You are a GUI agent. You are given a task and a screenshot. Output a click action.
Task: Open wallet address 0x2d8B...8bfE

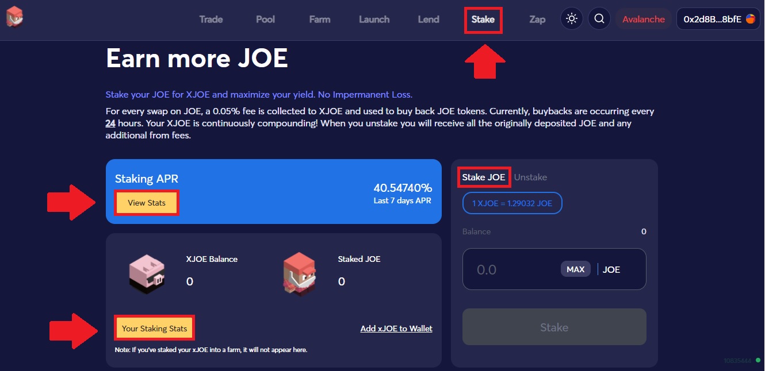[x=718, y=19]
